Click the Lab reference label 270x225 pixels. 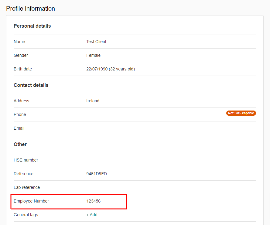pyautogui.click(x=27, y=187)
